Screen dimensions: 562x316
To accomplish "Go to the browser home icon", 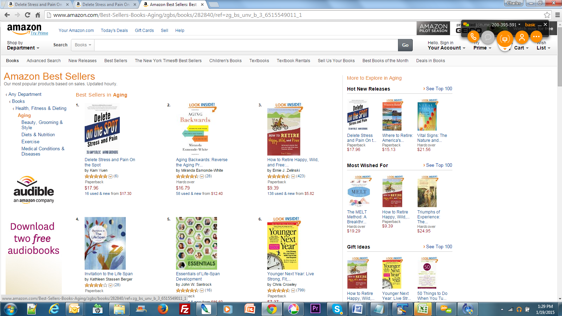I will pyautogui.click(x=38, y=15).
